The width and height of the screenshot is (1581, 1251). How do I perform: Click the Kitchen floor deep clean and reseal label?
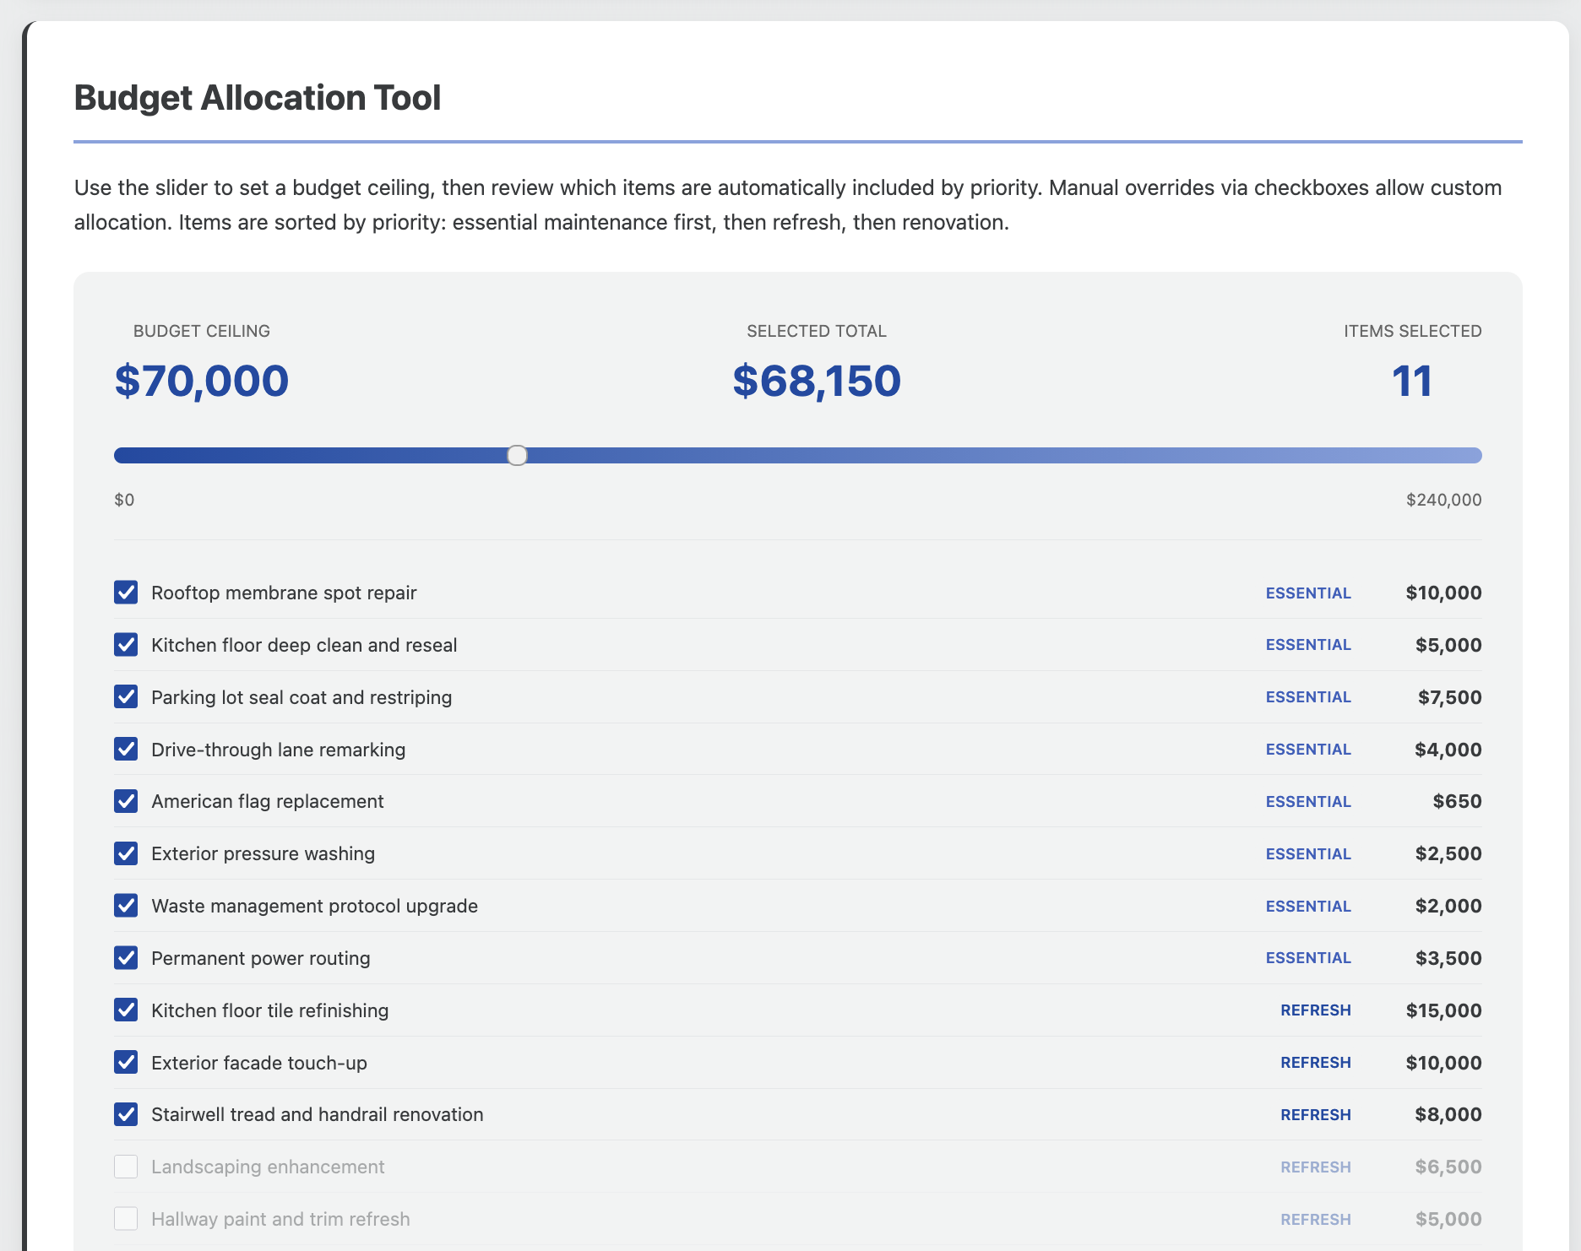[x=304, y=645]
